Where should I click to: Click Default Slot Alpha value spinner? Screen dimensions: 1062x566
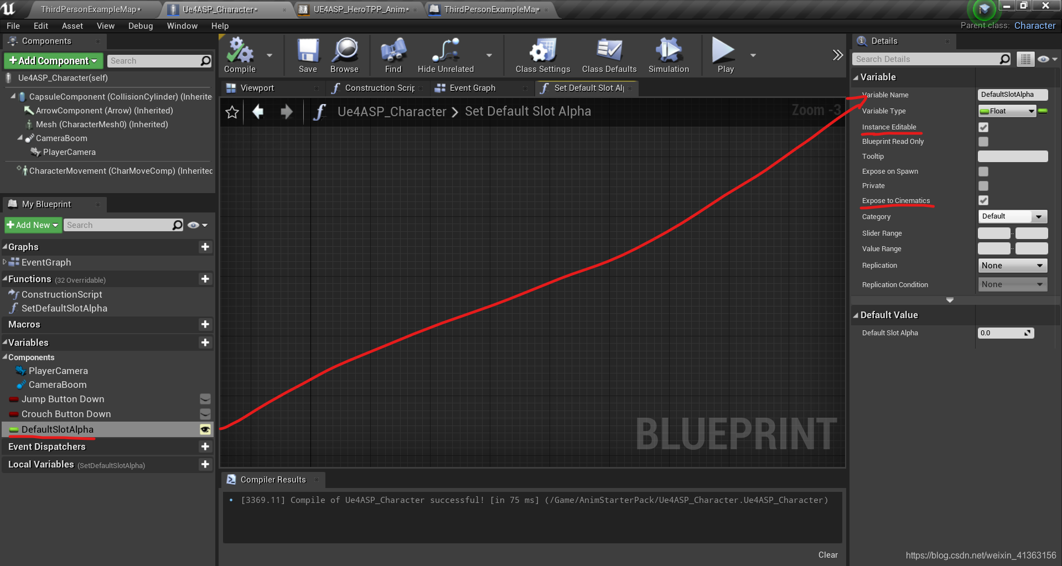[x=1006, y=333]
